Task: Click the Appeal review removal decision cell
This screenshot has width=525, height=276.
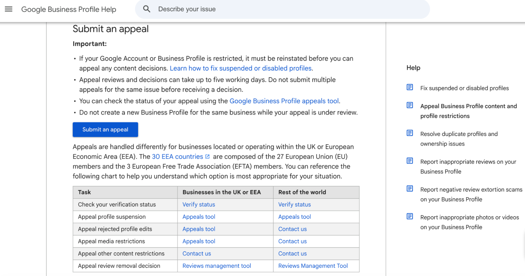Action: click(125, 266)
